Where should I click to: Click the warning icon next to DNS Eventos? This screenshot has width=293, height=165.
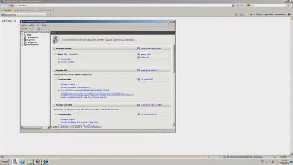click(59, 90)
